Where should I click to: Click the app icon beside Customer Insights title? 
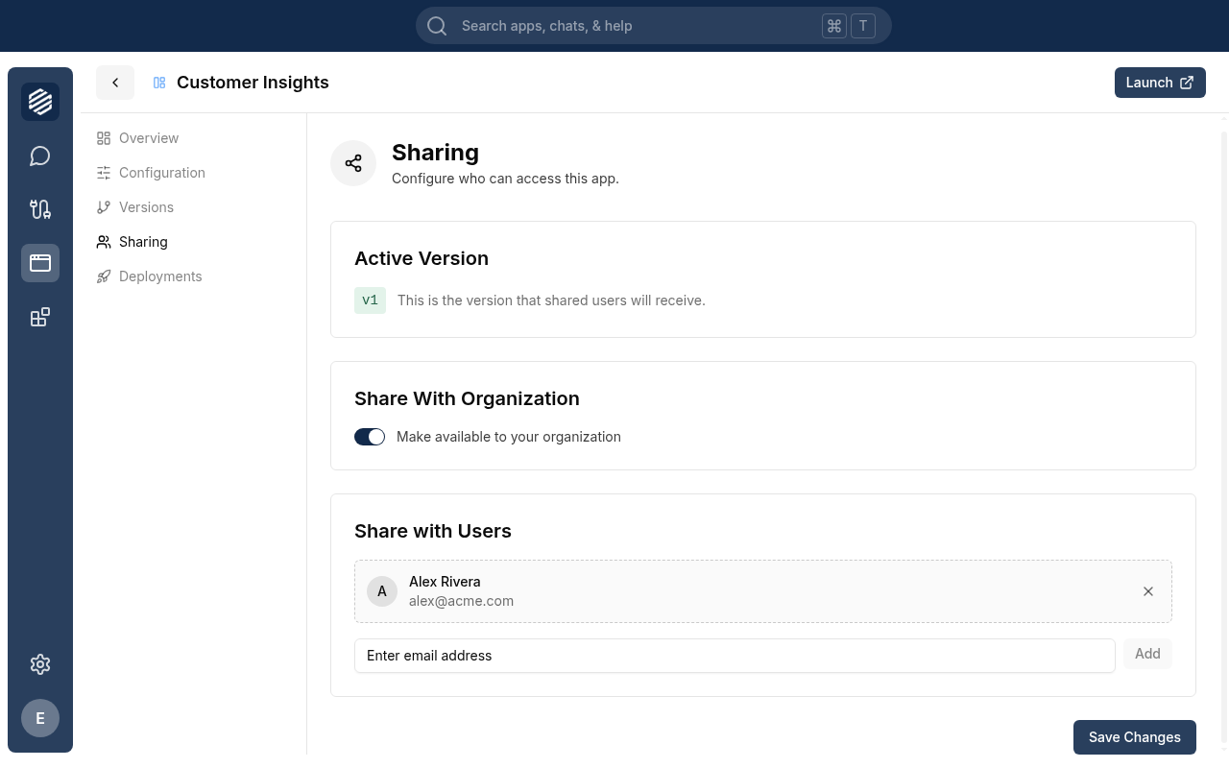point(159,83)
